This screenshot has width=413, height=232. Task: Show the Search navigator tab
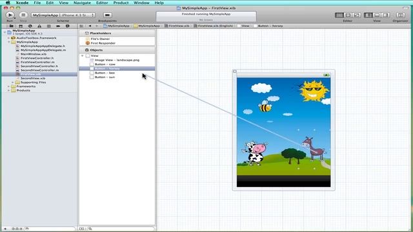click(30, 26)
